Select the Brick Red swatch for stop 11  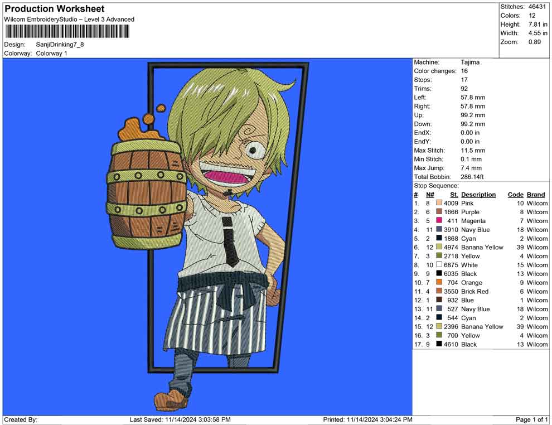tap(439, 292)
